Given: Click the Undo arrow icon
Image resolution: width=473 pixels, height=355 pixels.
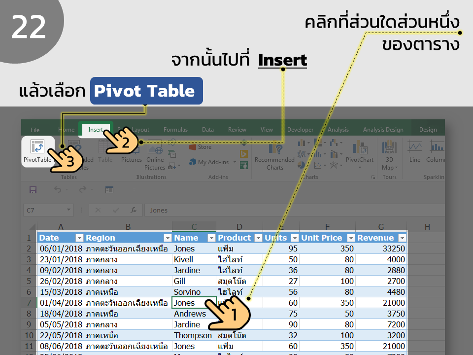Looking at the screenshot, I should pyautogui.click(x=58, y=189).
